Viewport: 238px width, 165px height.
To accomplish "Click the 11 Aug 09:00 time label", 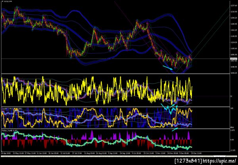I will tap(89, 153).
